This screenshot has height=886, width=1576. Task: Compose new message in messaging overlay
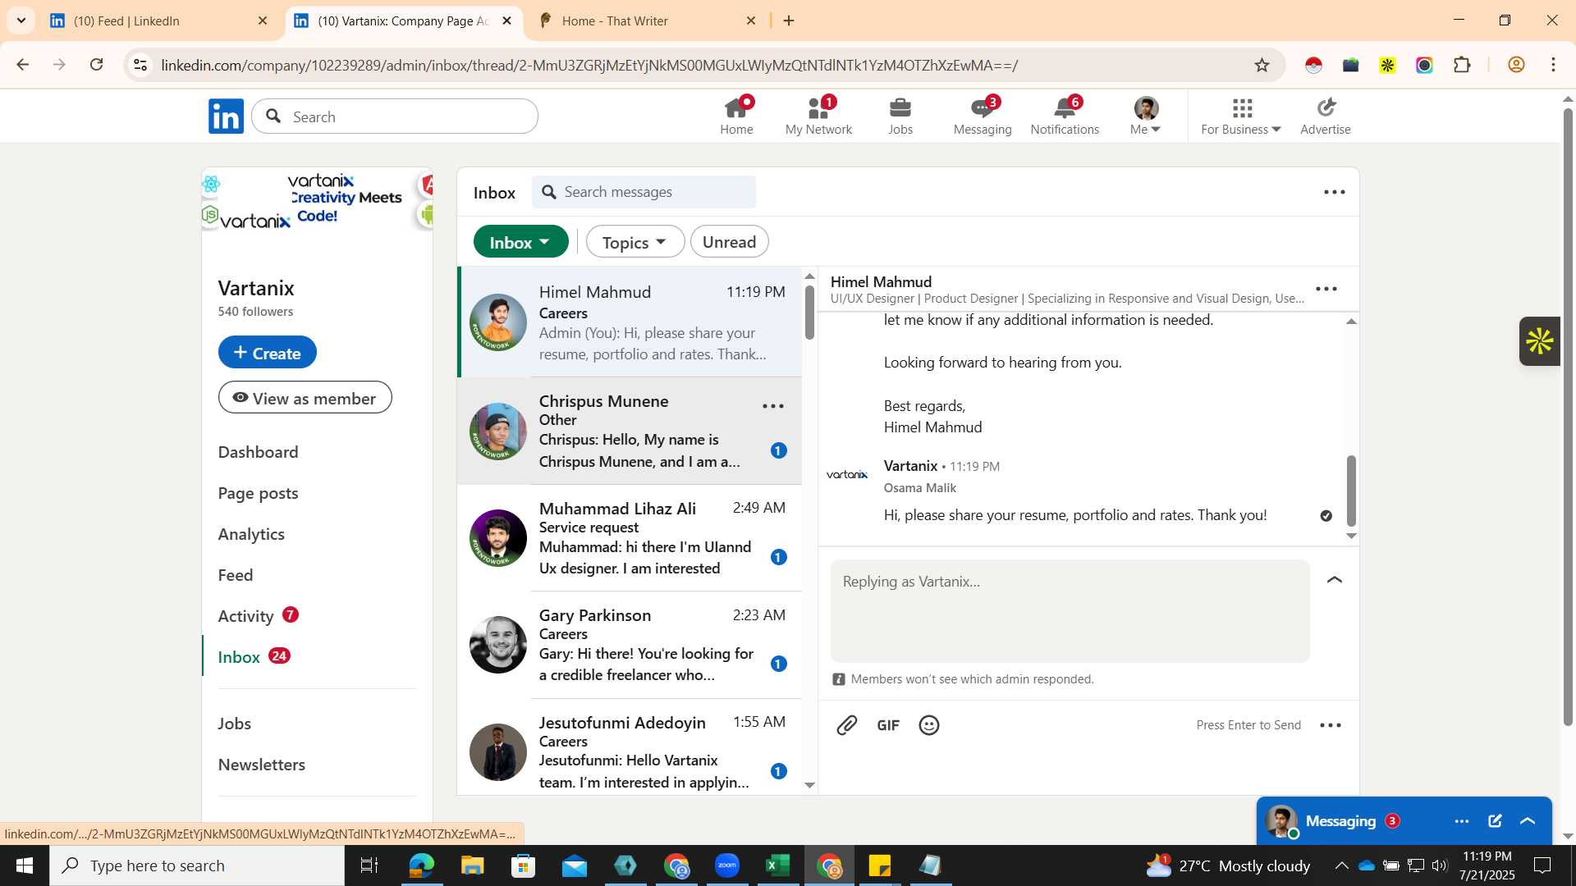[x=1495, y=821]
